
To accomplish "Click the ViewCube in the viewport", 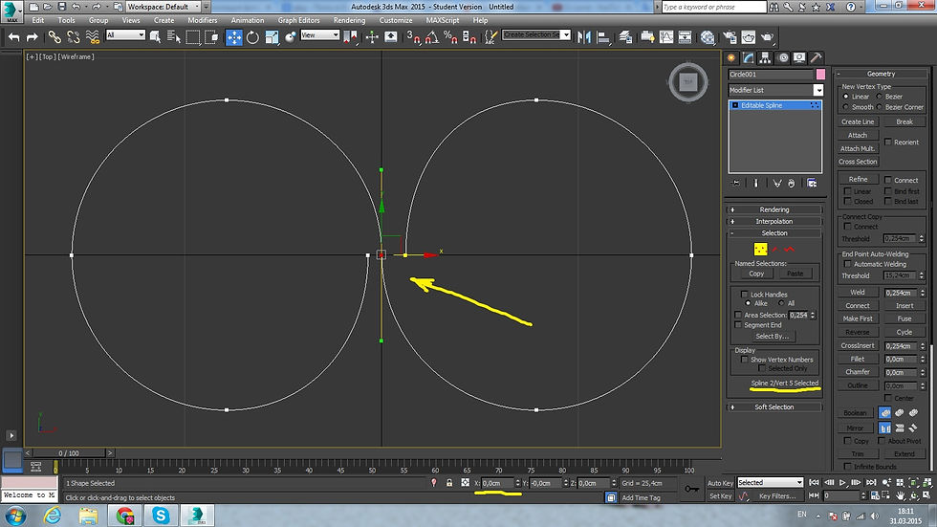I will point(688,82).
